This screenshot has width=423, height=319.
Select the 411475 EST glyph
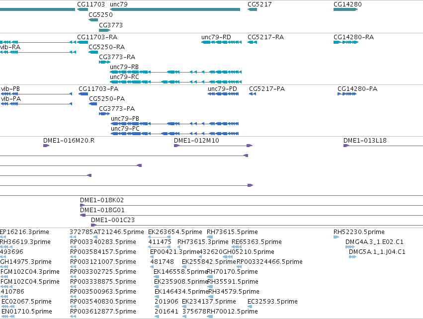159,247
